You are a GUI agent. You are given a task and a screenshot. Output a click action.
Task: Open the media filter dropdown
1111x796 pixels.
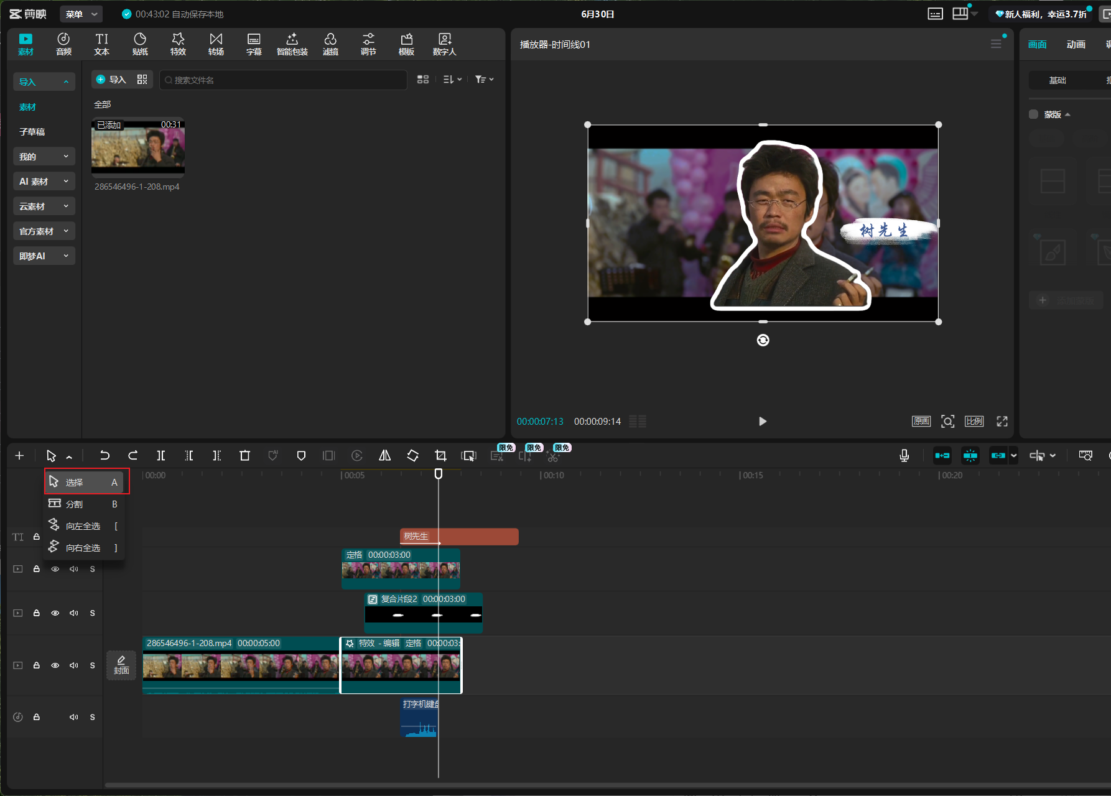484,80
